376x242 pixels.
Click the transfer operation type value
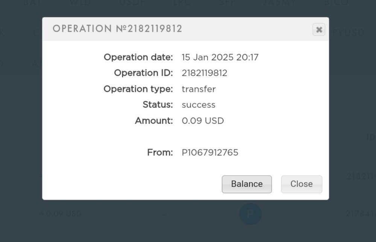pyautogui.click(x=199, y=89)
